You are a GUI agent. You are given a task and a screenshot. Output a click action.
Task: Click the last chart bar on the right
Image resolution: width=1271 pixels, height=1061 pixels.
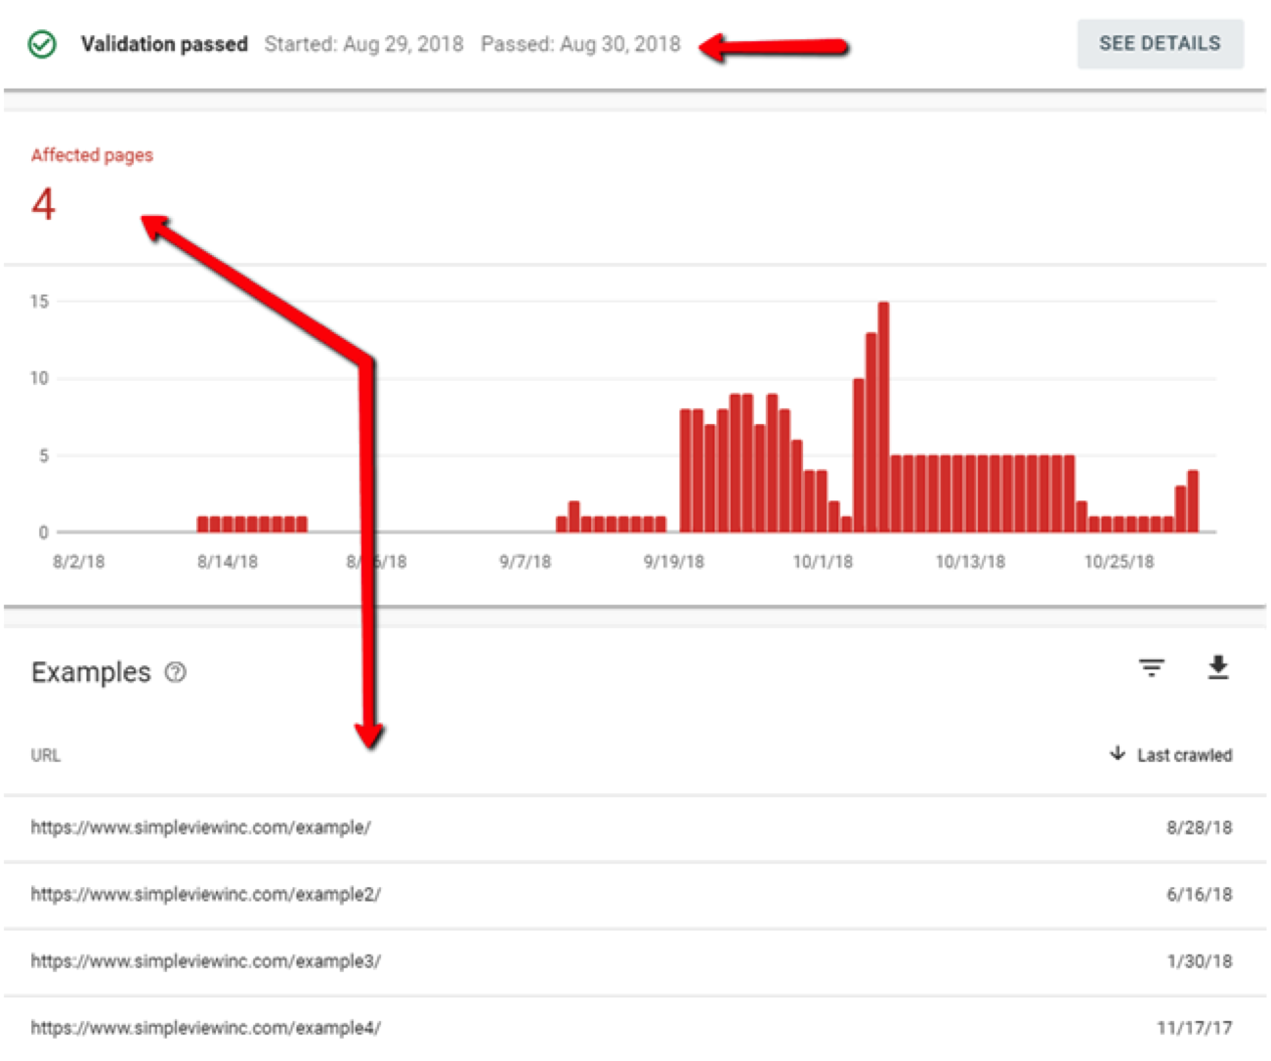tap(1193, 501)
